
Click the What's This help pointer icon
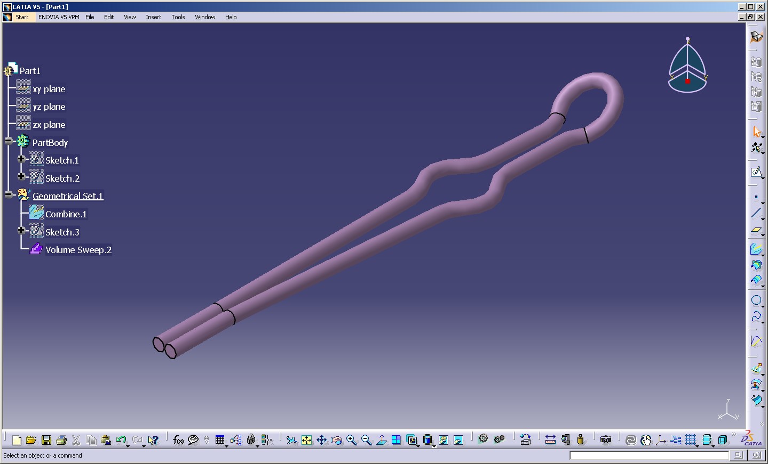[153, 440]
